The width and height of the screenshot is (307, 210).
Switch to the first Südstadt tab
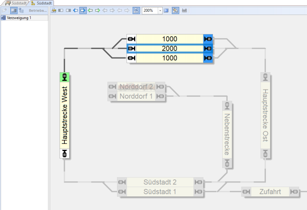pyautogui.click(x=16, y=3)
